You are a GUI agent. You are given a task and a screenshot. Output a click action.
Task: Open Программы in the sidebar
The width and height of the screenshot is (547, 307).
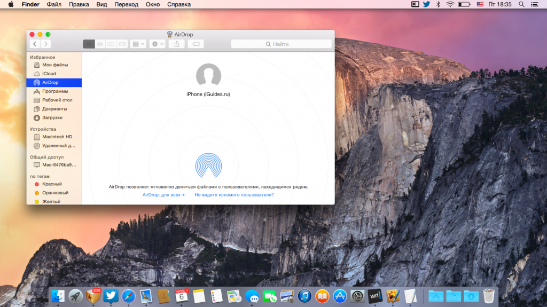point(54,91)
